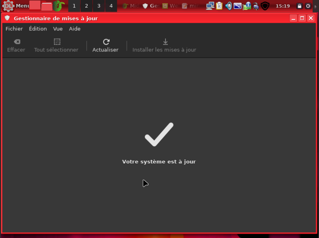Click the clipboard manager tray icon
This screenshot has width=319, height=238.
click(x=219, y=6)
